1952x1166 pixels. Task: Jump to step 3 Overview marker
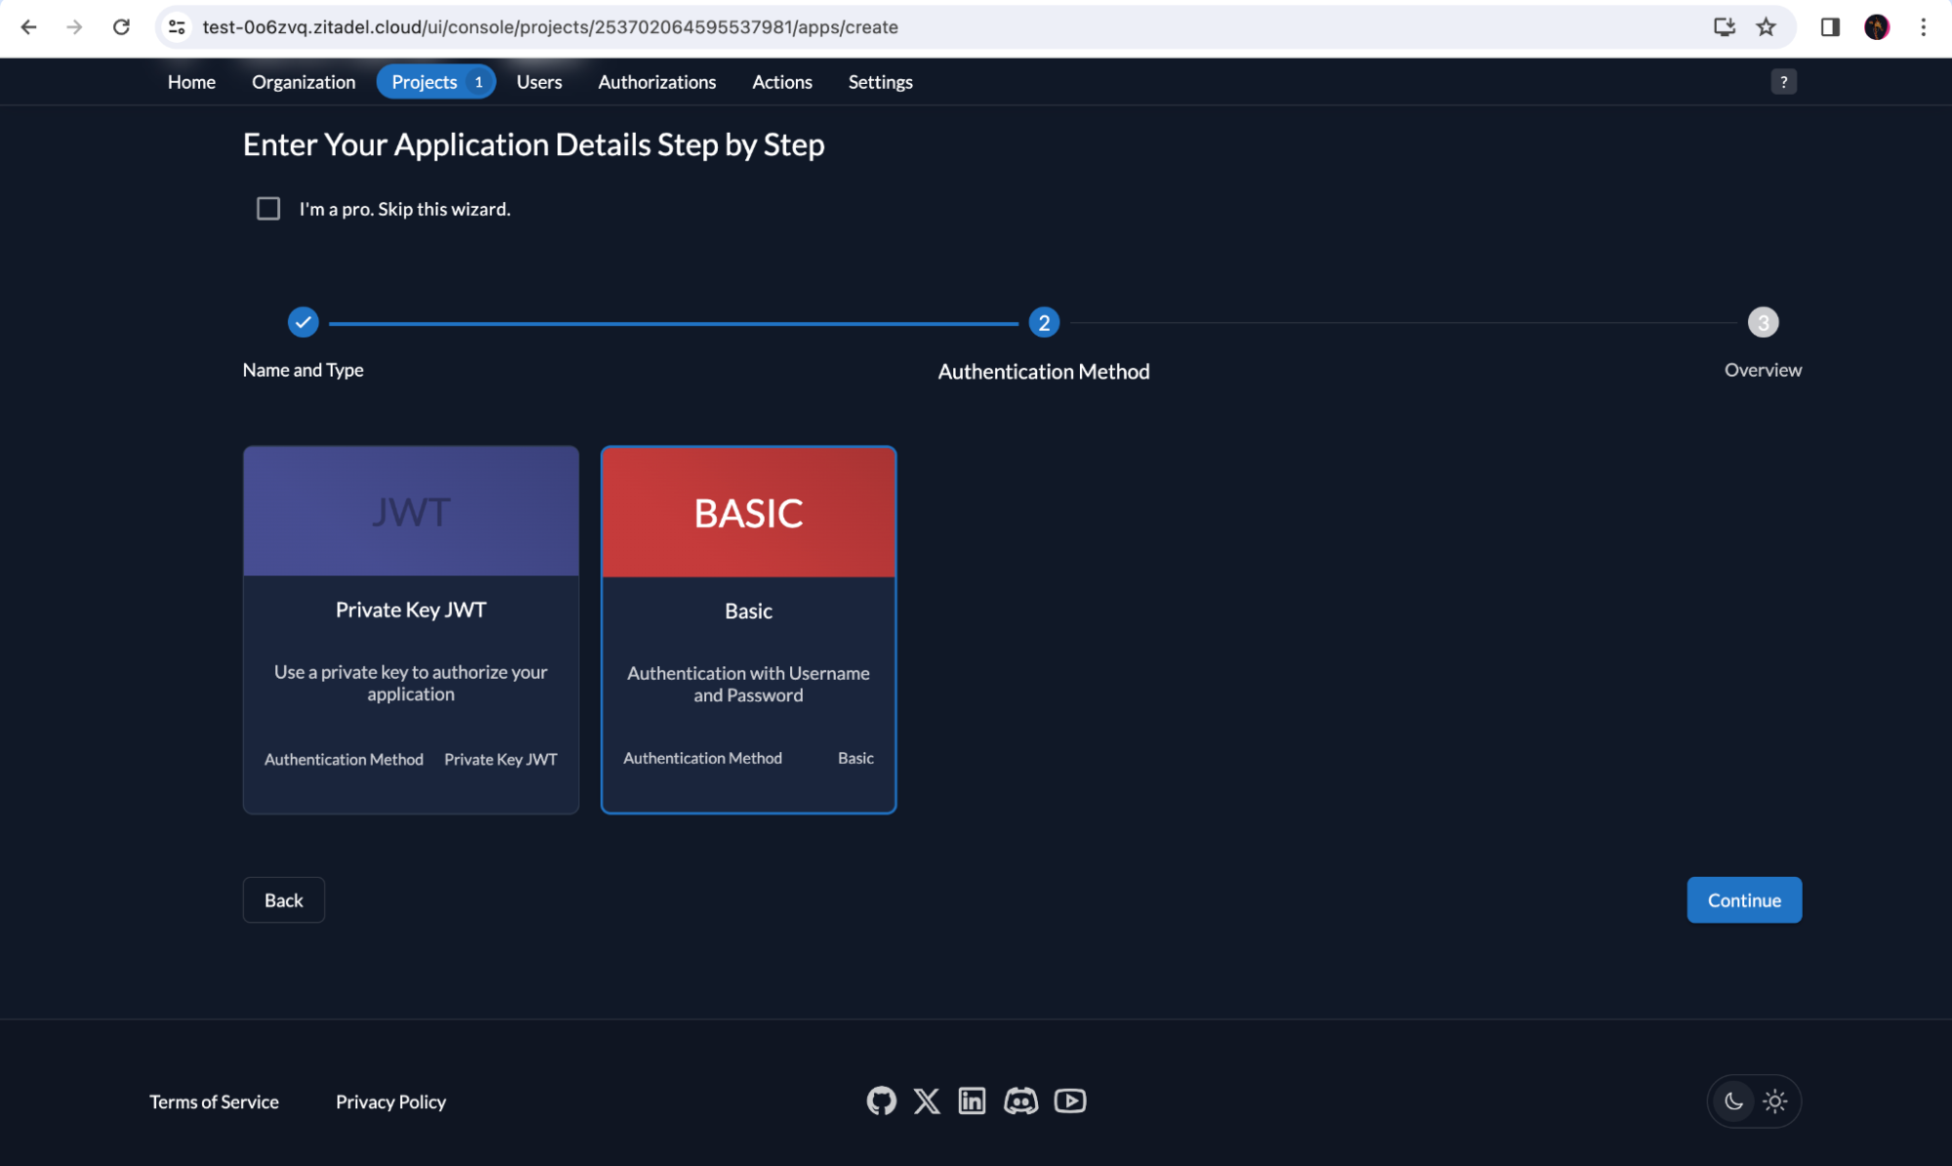(x=1763, y=322)
